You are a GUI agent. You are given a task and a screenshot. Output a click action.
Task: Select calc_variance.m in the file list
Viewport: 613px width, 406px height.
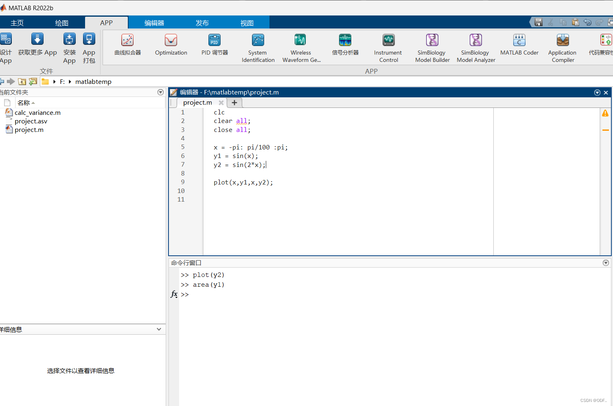[37, 113]
